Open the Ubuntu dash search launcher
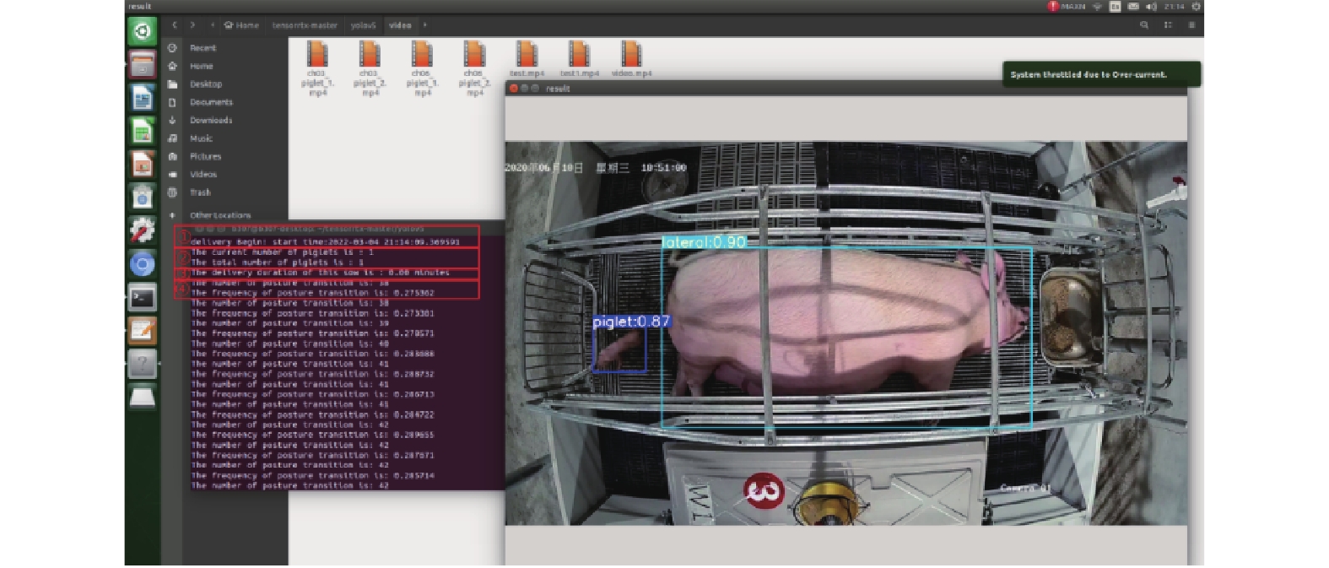This screenshot has width=1329, height=568. coord(142,32)
